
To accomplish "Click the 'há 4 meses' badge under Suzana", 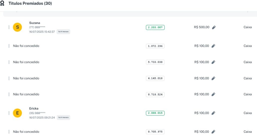I will pyautogui.click(x=63, y=32).
